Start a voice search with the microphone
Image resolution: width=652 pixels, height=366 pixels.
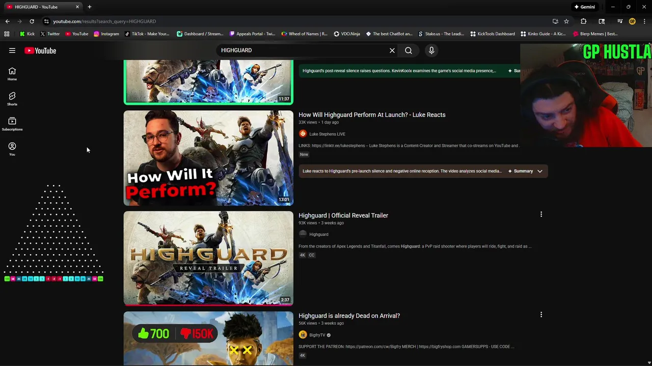coord(431,50)
